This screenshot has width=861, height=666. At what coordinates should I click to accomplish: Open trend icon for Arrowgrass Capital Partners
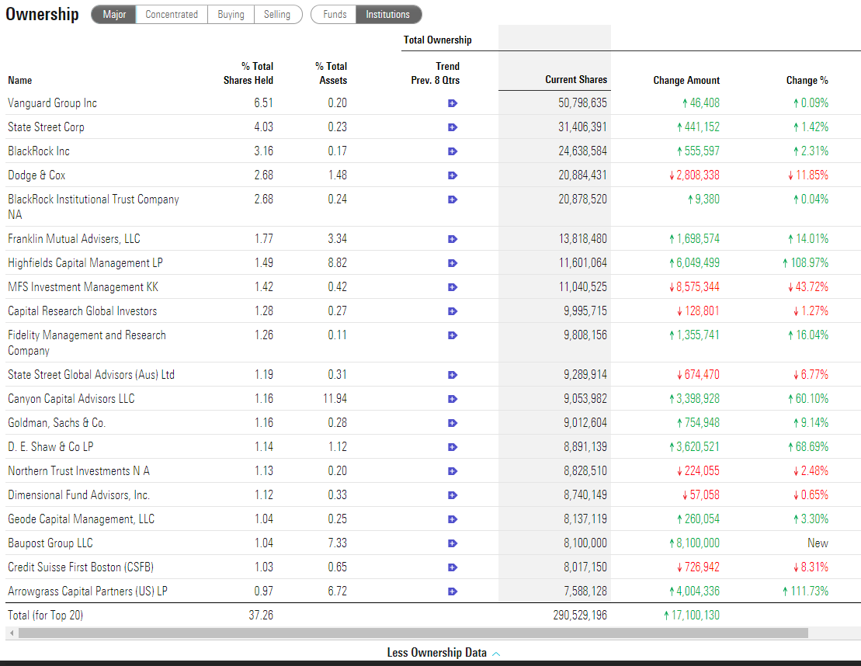(453, 592)
